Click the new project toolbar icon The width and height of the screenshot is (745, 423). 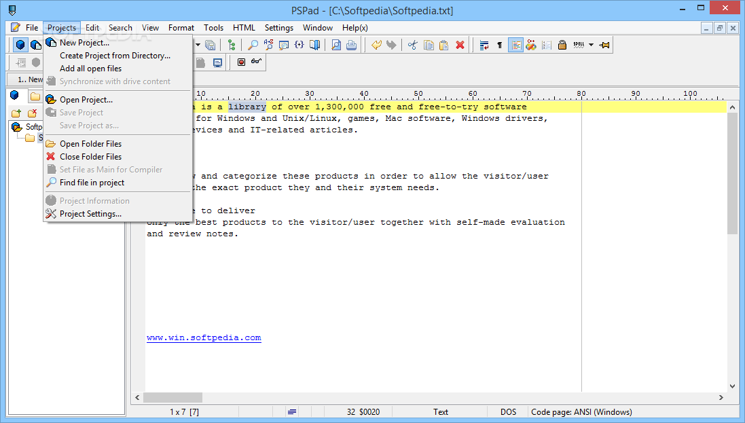pyautogui.click(x=35, y=45)
